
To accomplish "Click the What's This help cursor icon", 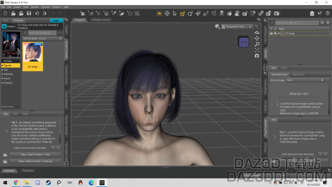I will click(x=320, y=13).
